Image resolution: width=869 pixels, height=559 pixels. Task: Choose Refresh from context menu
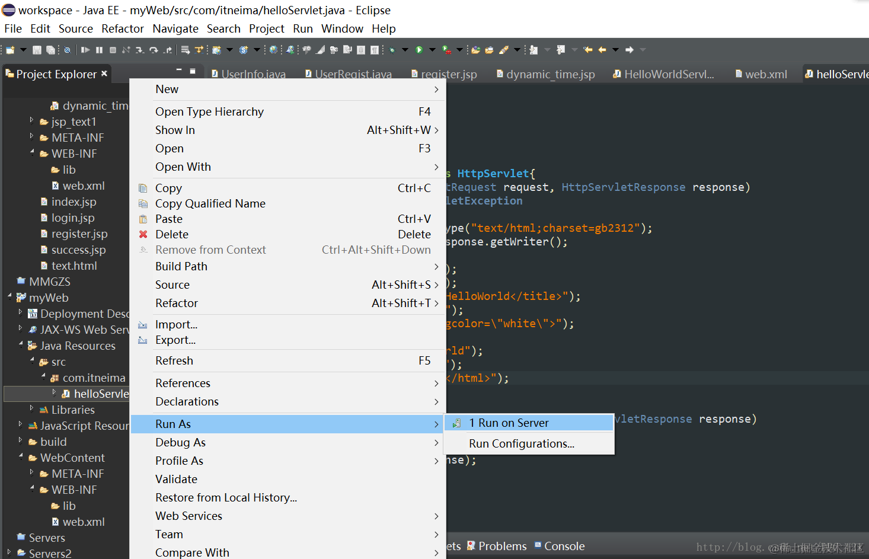point(288,360)
